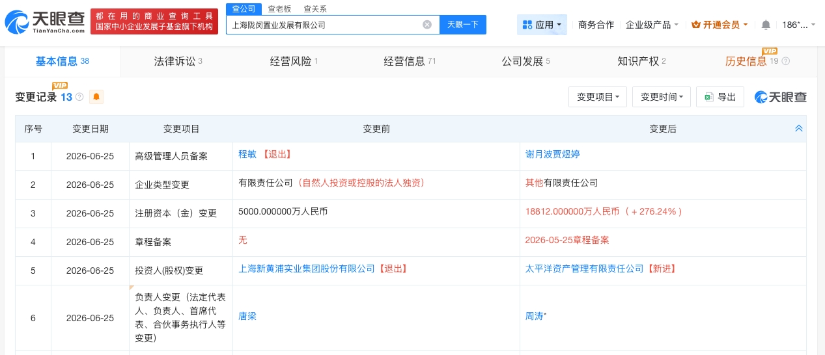Switch to the 查关系 search tab

click(x=315, y=8)
